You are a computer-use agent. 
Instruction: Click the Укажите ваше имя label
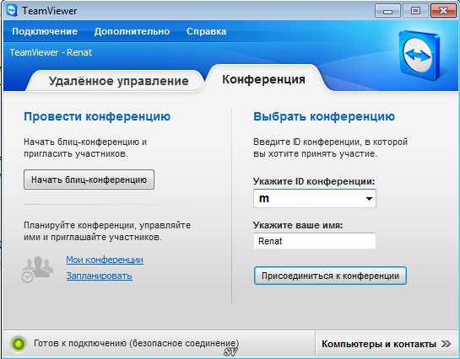point(298,225)
